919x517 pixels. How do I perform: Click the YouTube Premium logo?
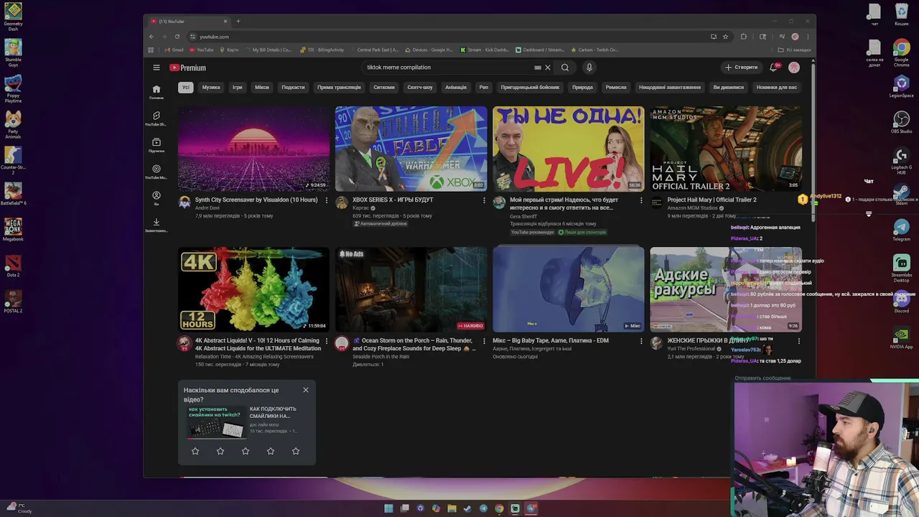188,67
